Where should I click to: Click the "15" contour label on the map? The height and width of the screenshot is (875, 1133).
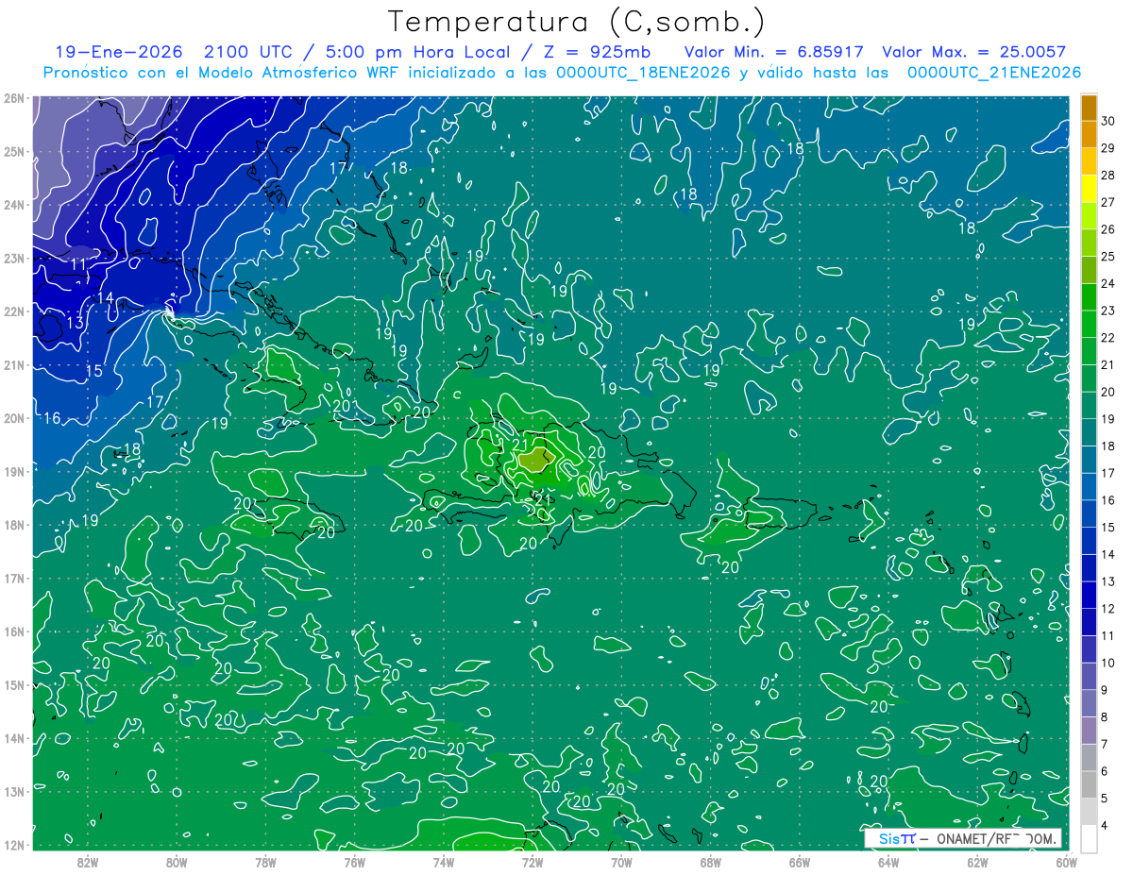click(x=93, y=372)
